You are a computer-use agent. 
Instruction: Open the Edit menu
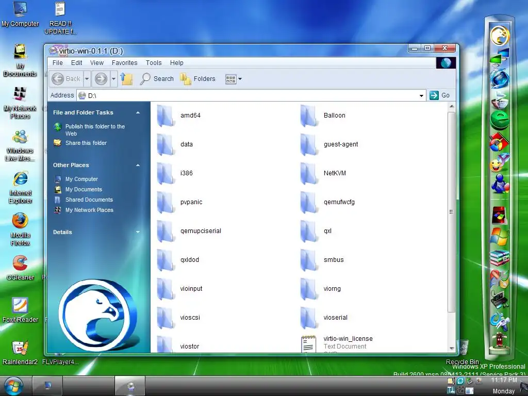[76, 63]
